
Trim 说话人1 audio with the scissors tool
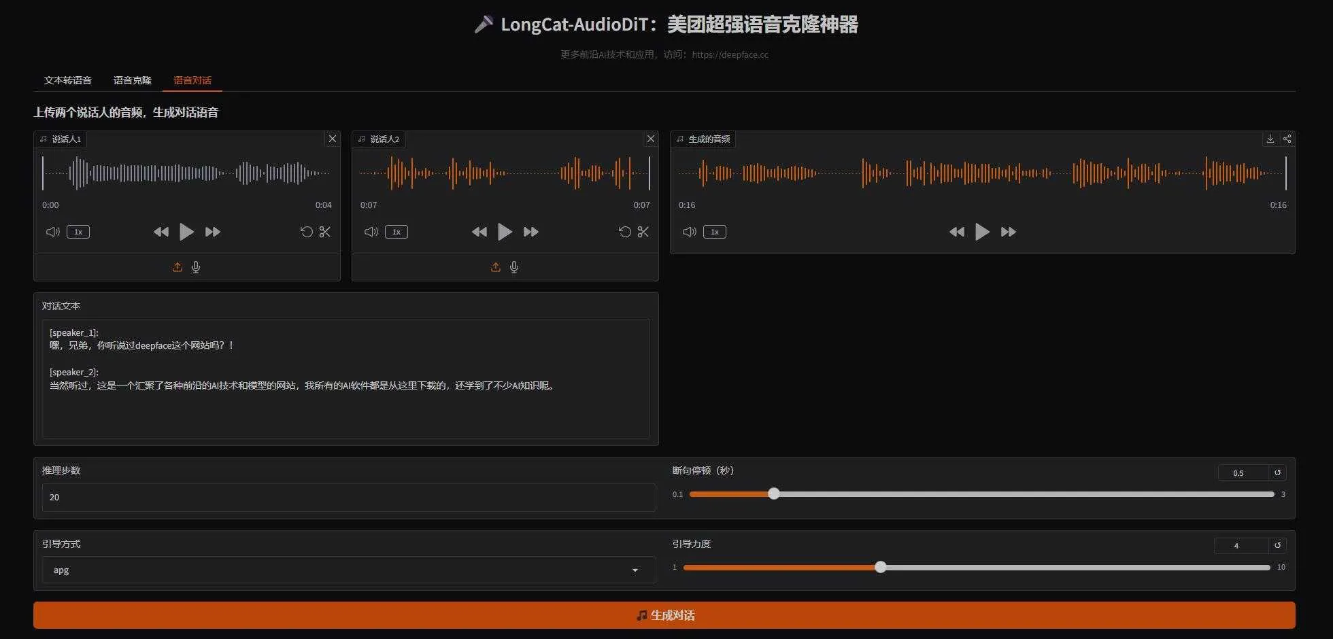tap(325, 232)
